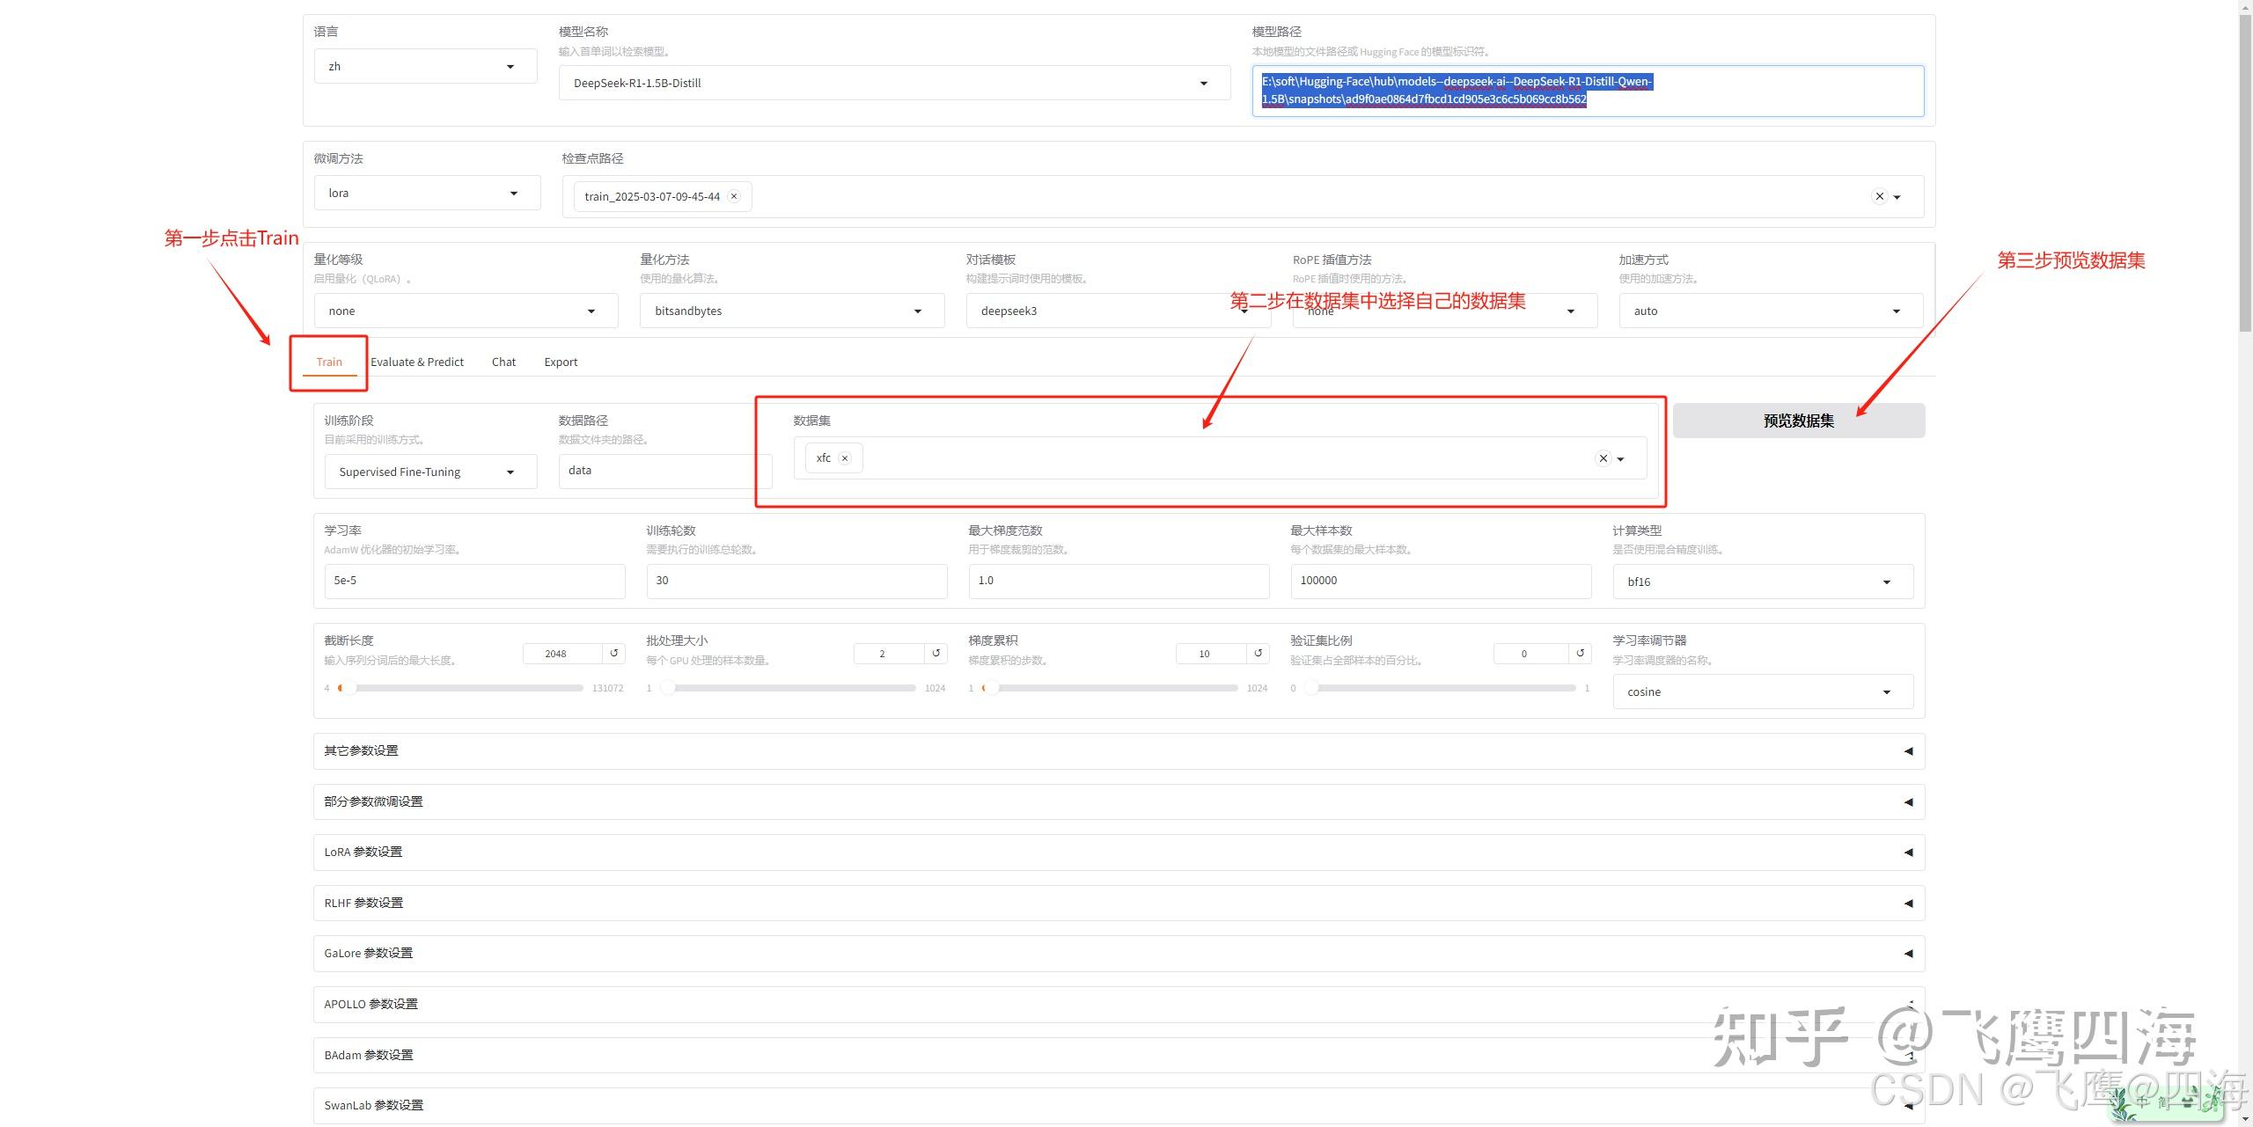The width and height of the screenshot is (2253, 1127).
Task: Switch to the Chat tab
Action: point(503,362)
